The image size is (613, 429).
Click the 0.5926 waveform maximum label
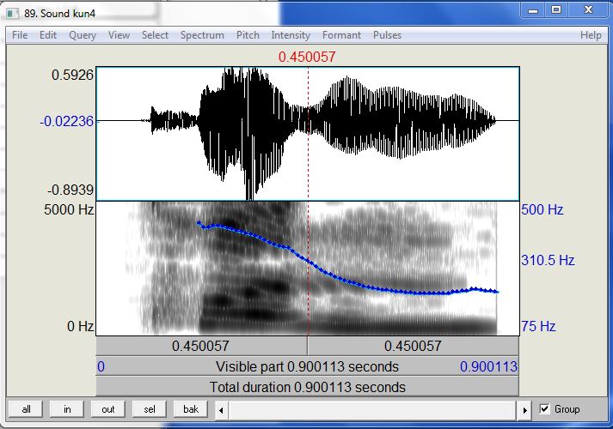[72, 75]
